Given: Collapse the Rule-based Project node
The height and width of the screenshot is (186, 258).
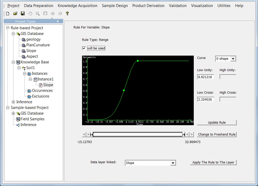Looking at the screenshot, I should (x=7, y=28).
